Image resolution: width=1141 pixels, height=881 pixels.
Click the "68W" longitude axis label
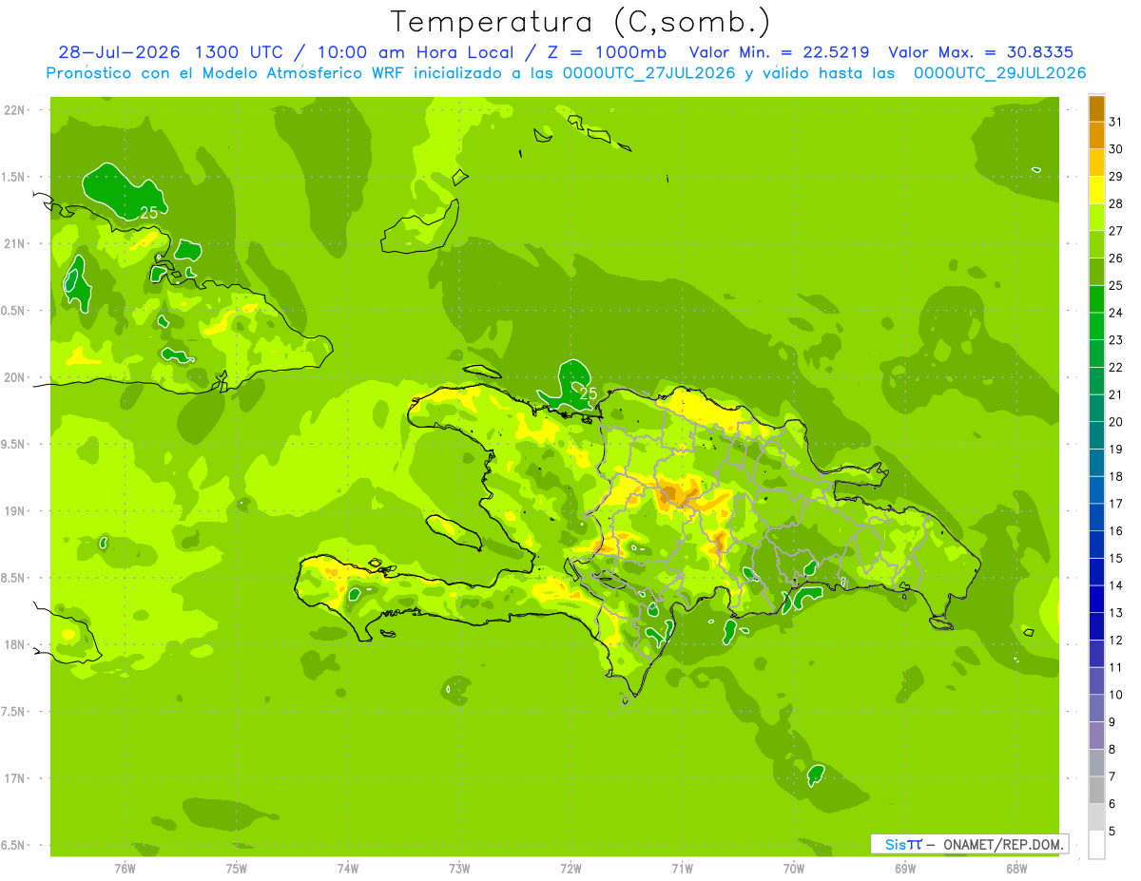[x=1016, y=869]
